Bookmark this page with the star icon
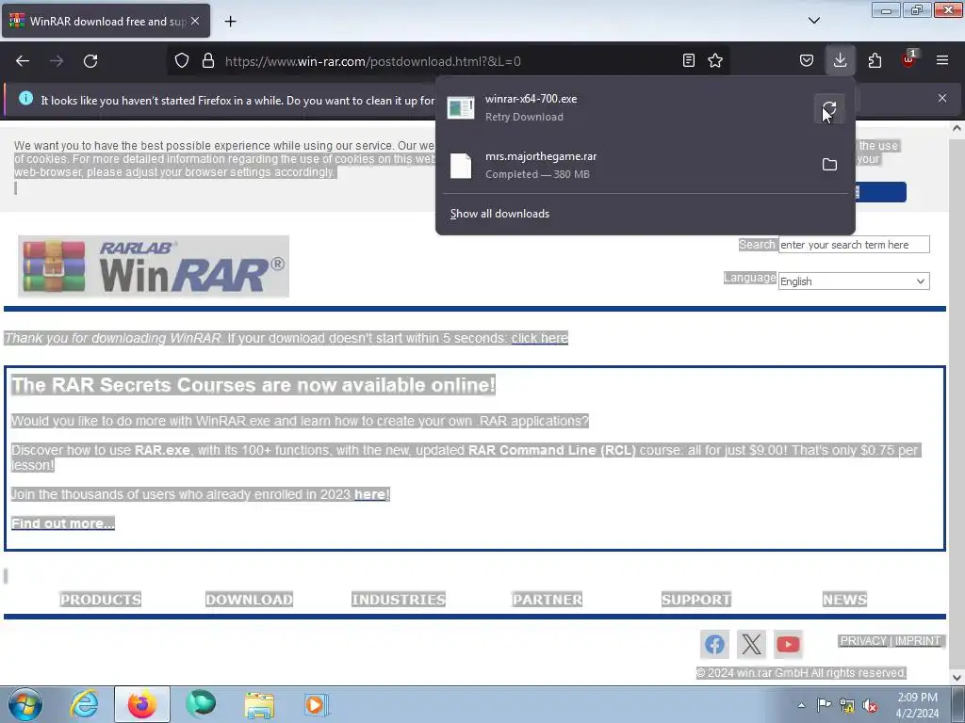Image resolution: width=965 pixels, height=723 pixels. click(715, 60)
